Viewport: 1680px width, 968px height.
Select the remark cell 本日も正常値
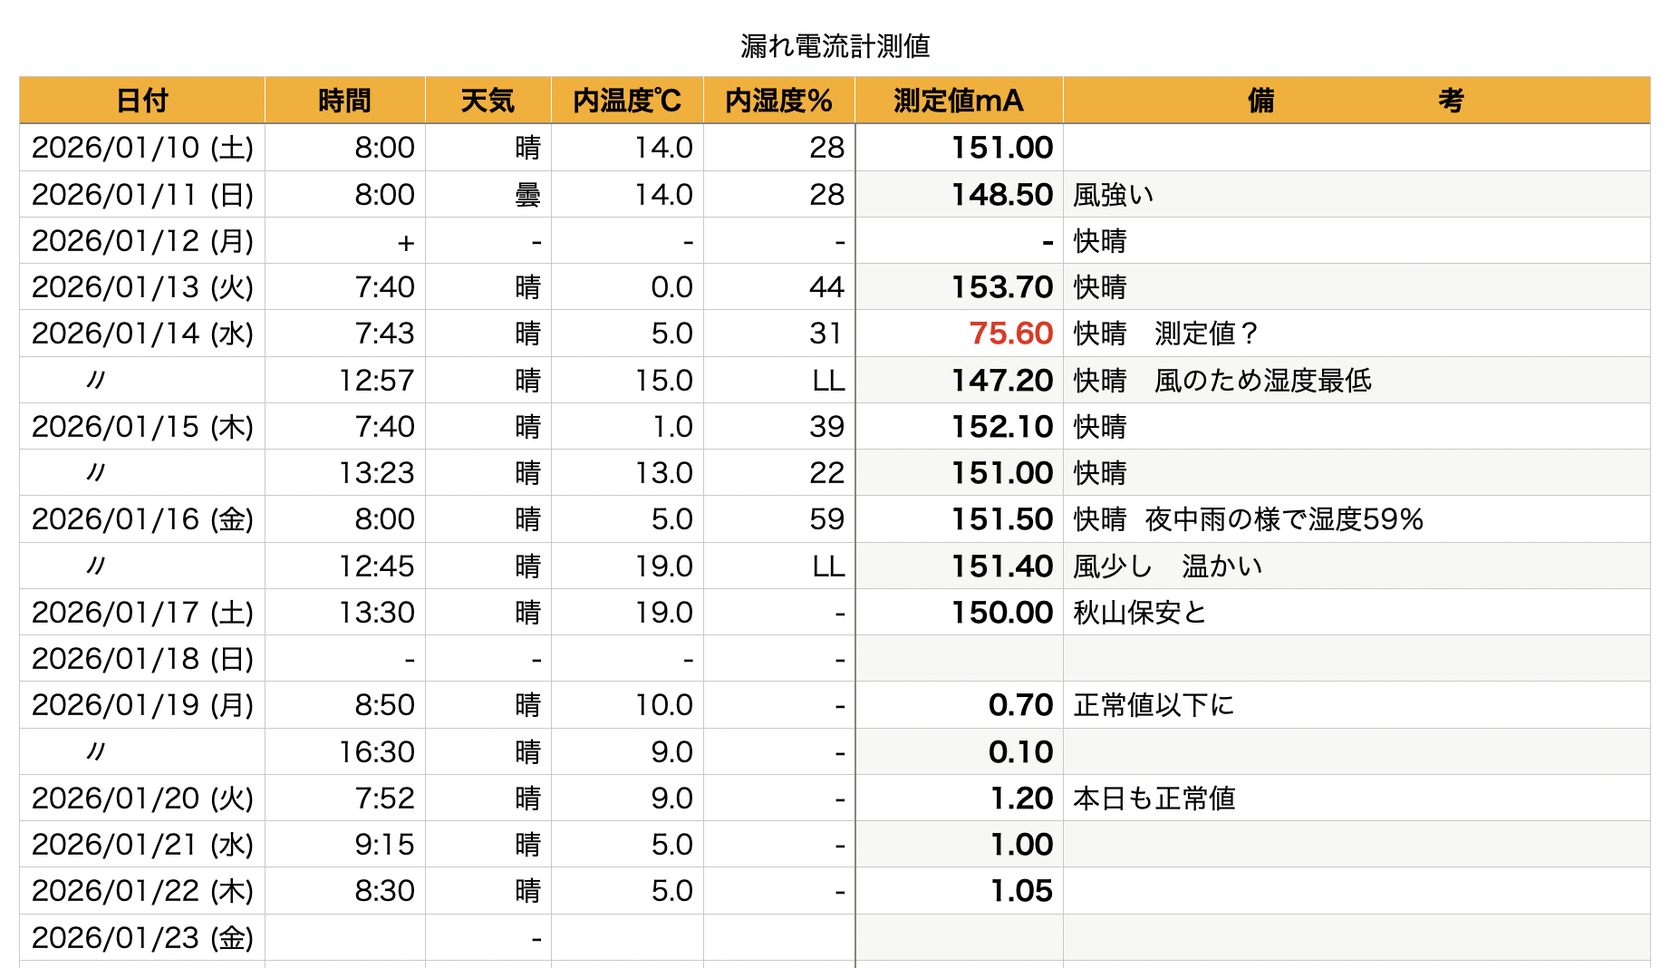1154,799
